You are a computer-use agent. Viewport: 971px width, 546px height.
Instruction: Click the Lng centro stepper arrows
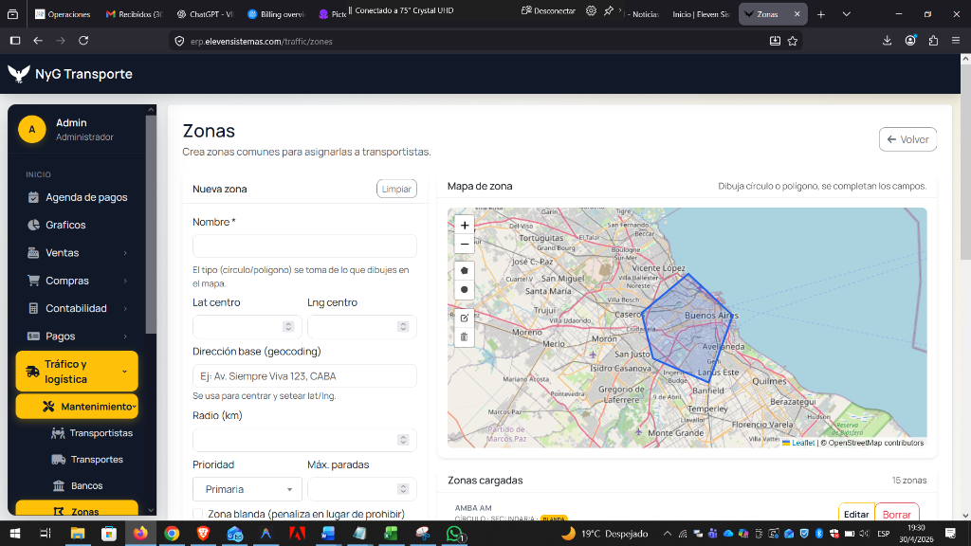(403, 326)
